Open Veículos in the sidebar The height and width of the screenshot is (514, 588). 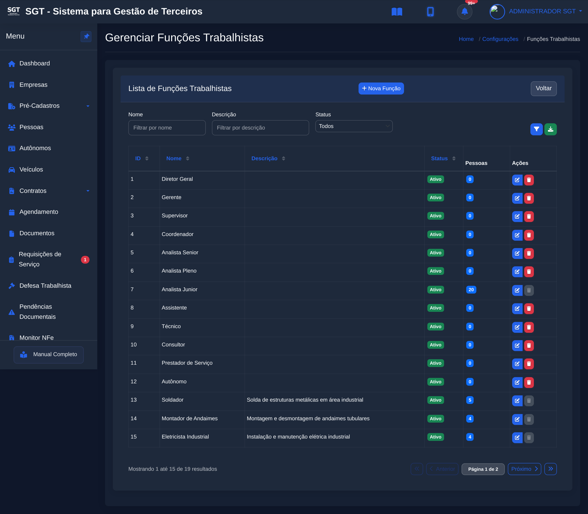pyautogui.click(x=49, y=169)
